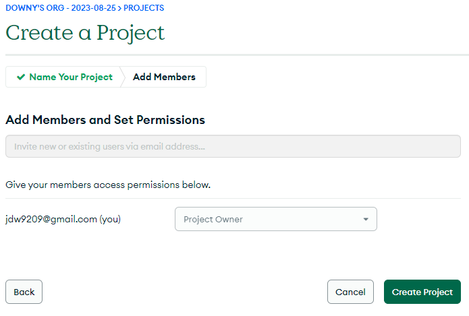
Task: Open the Project Owner role dropdown
Action: (x=275, y=219)
